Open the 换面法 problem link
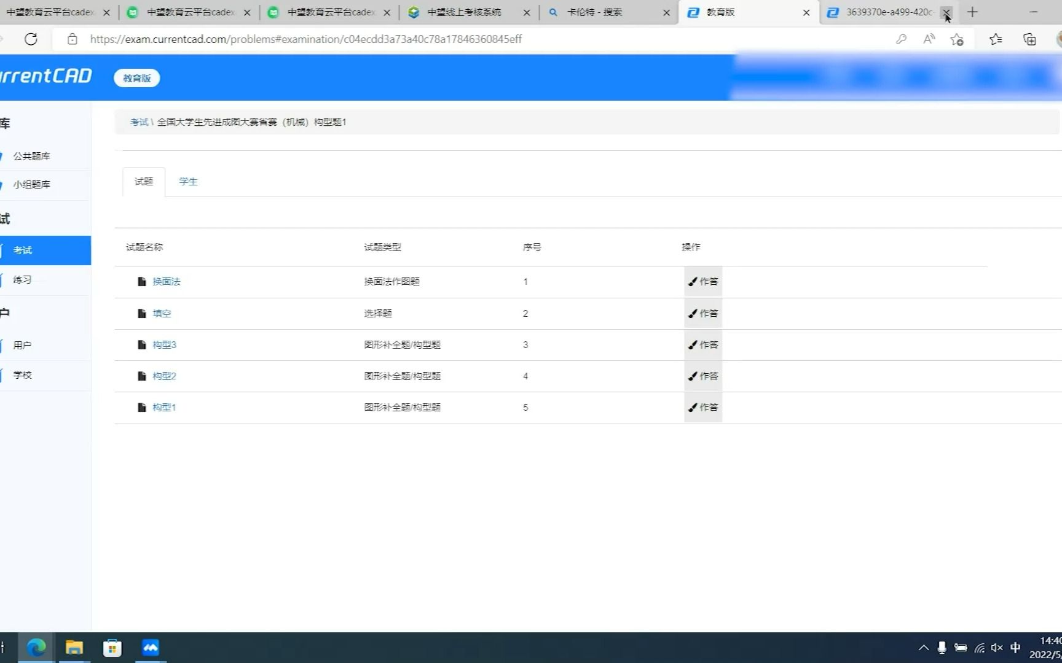This screenshot has height=663, width=1062. coord(167,282)
